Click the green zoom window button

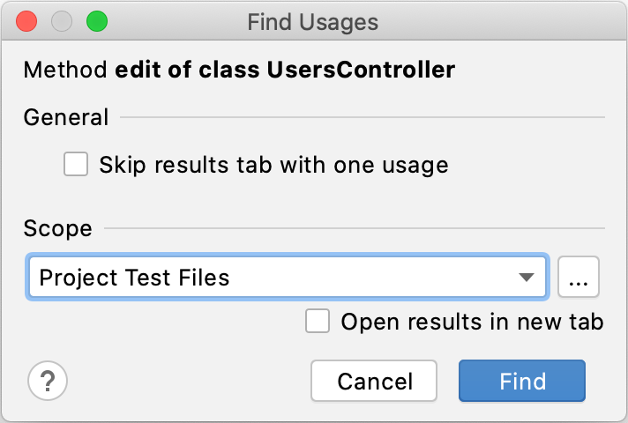pyautogui.click(x=95, y=22)
